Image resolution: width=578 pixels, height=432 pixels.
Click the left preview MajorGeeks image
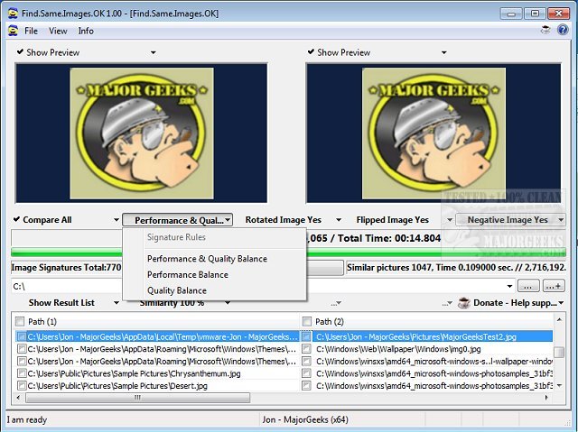click(x=142, y=133)
